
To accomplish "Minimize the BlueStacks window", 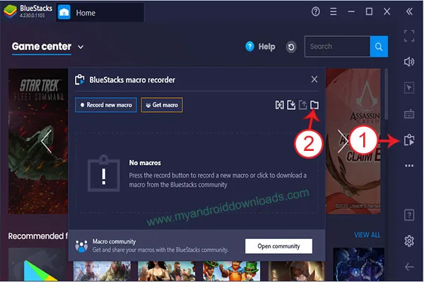I will (x=351, y=11).
